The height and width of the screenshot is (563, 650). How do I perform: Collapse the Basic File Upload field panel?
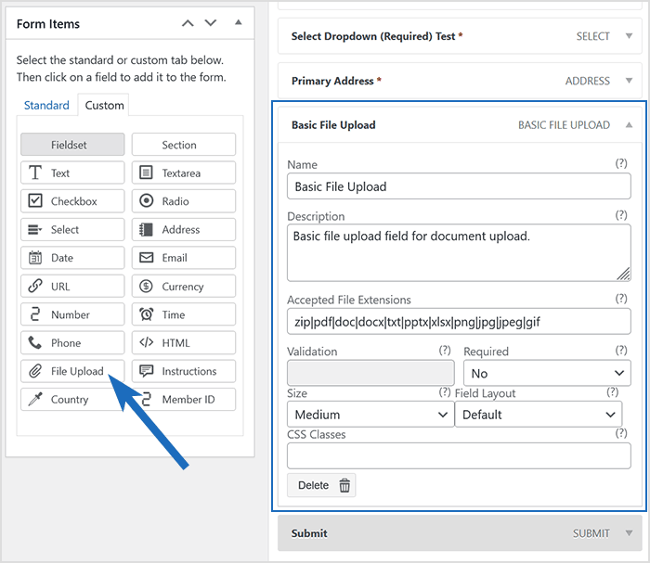pos(629,124)
